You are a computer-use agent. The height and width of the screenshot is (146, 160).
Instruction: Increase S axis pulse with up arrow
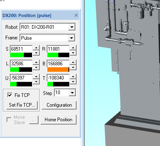[36, 47]
